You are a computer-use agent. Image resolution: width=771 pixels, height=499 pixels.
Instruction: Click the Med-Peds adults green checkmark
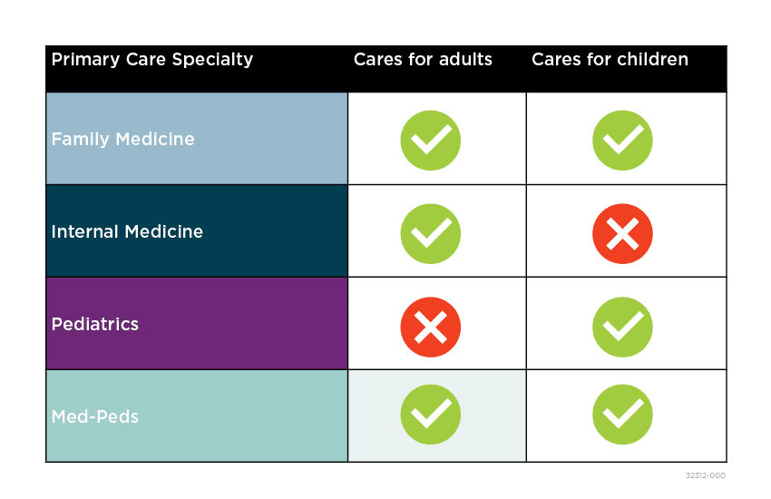point(431,415)
